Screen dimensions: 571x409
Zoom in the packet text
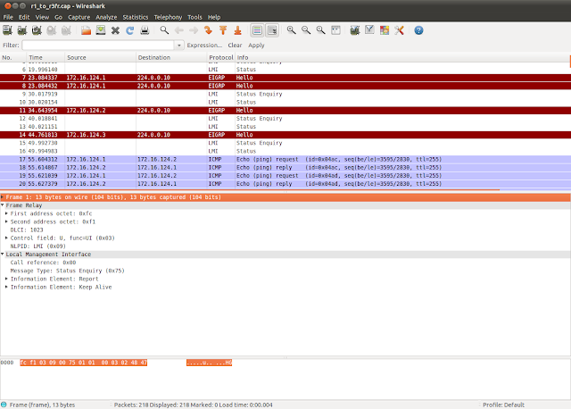coord(292,30)
